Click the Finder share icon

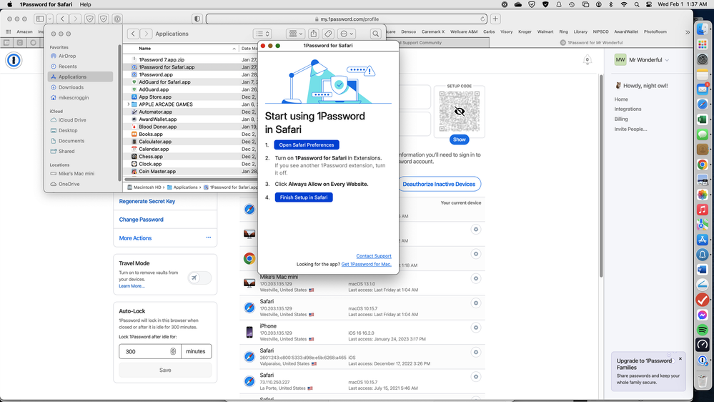click(x=313, y=34)
